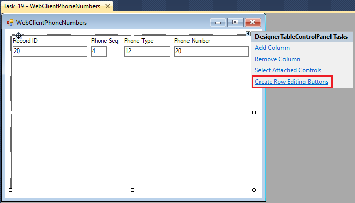Viewport: 355px width, 203px height.
Task: Select the Phone Seq label
Action: click(x=105, y=41)
